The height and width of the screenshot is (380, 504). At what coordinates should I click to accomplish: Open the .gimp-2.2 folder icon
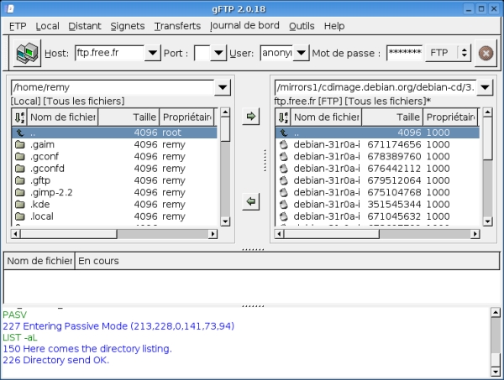[x=20, y=192]
